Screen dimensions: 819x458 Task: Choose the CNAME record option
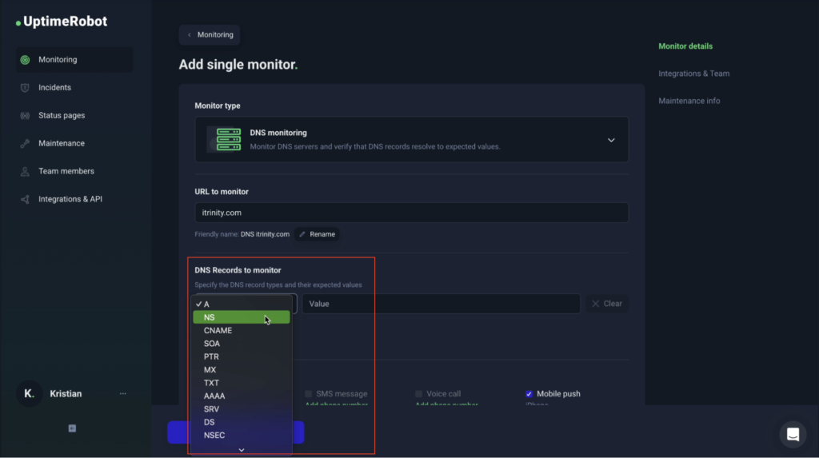[242, 330]
